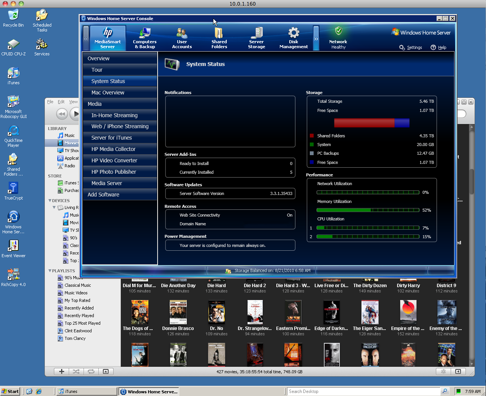486x396 pixels.
Task: Select Add Software sidebar item
Action: (120, 195)
